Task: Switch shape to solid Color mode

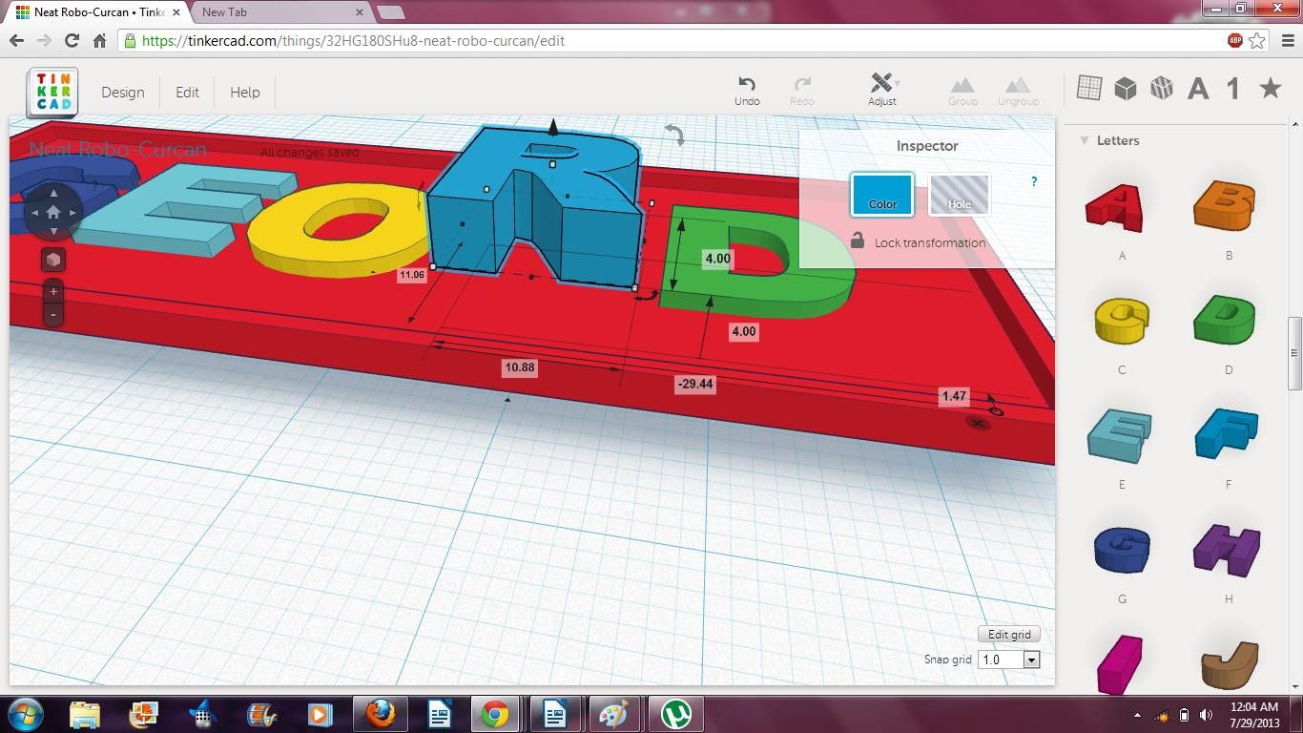Action: click(x=881, y=194)
